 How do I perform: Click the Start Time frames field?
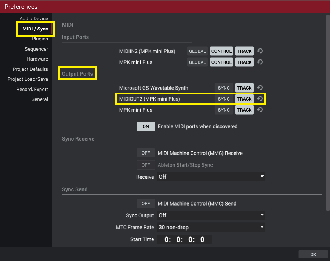coord(202,239)
